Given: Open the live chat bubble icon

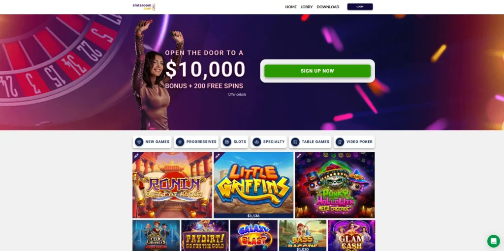Looking at the screenshot, I should [493, 241].
